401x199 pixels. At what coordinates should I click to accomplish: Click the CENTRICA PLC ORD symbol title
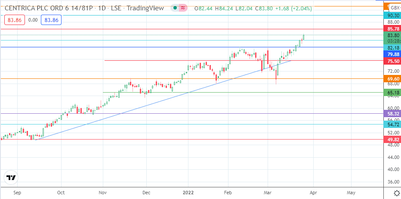pyautogui.click(x=48, y=8)
